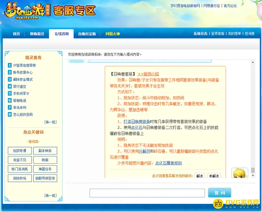Open 网易通行证 link

[212, 6]
